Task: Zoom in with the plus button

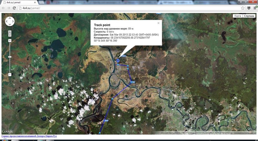Action: [10, 40]
